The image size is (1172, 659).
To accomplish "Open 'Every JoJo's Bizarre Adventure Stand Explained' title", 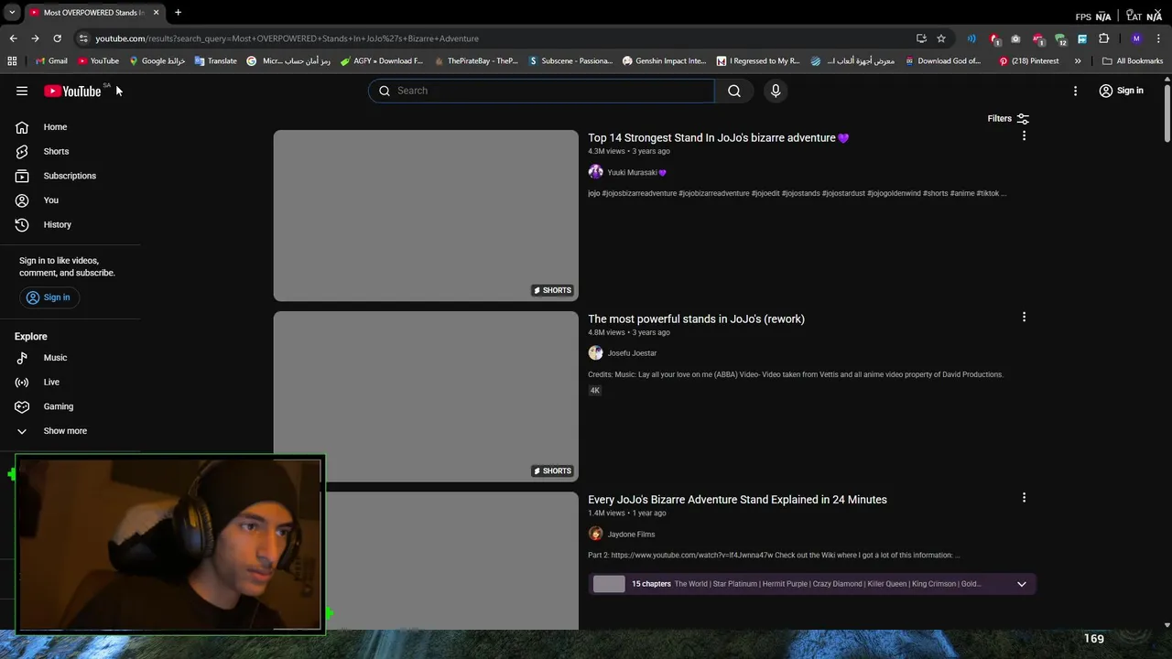I will [x=737, y=500].
